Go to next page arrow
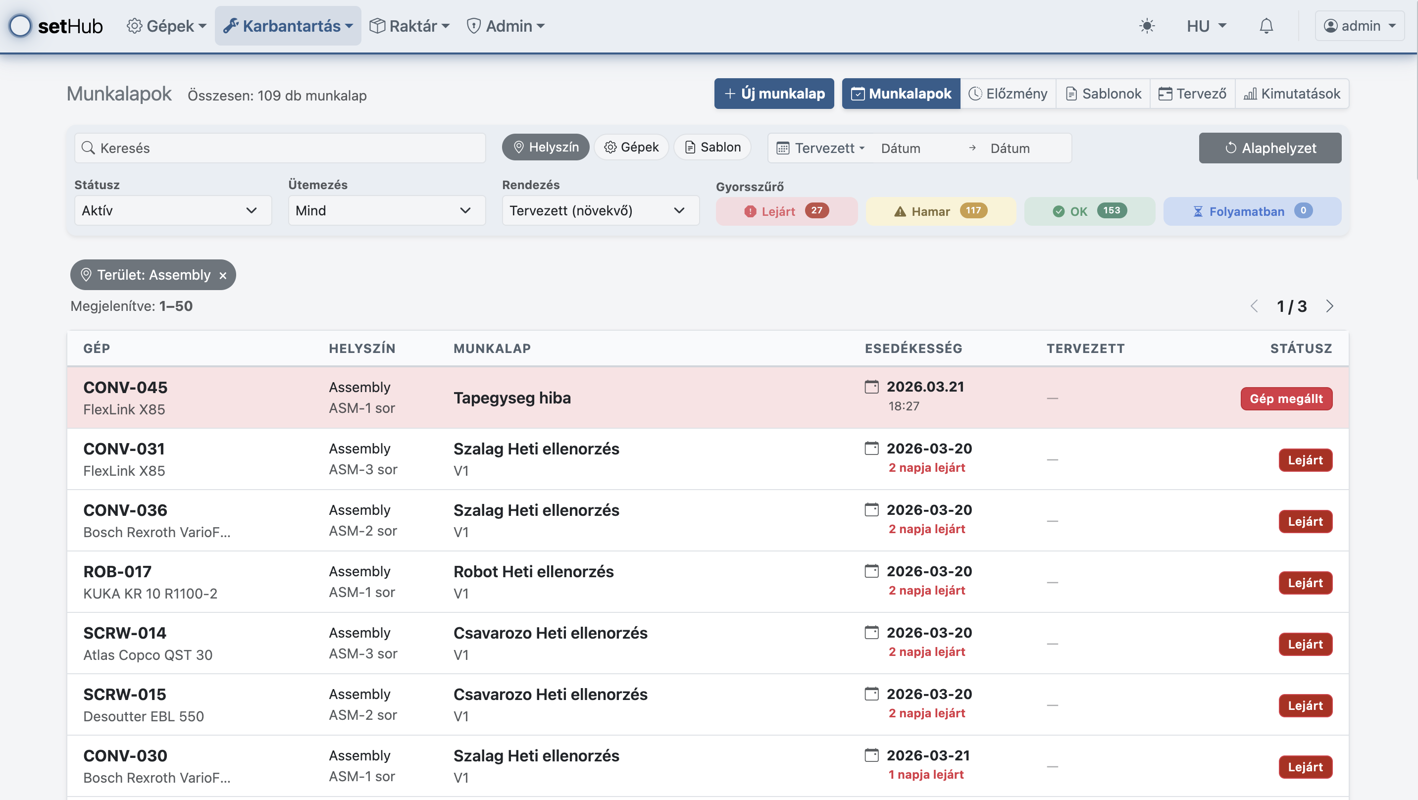Viewport: 1418px width, 800px height. coord(1330,306)
